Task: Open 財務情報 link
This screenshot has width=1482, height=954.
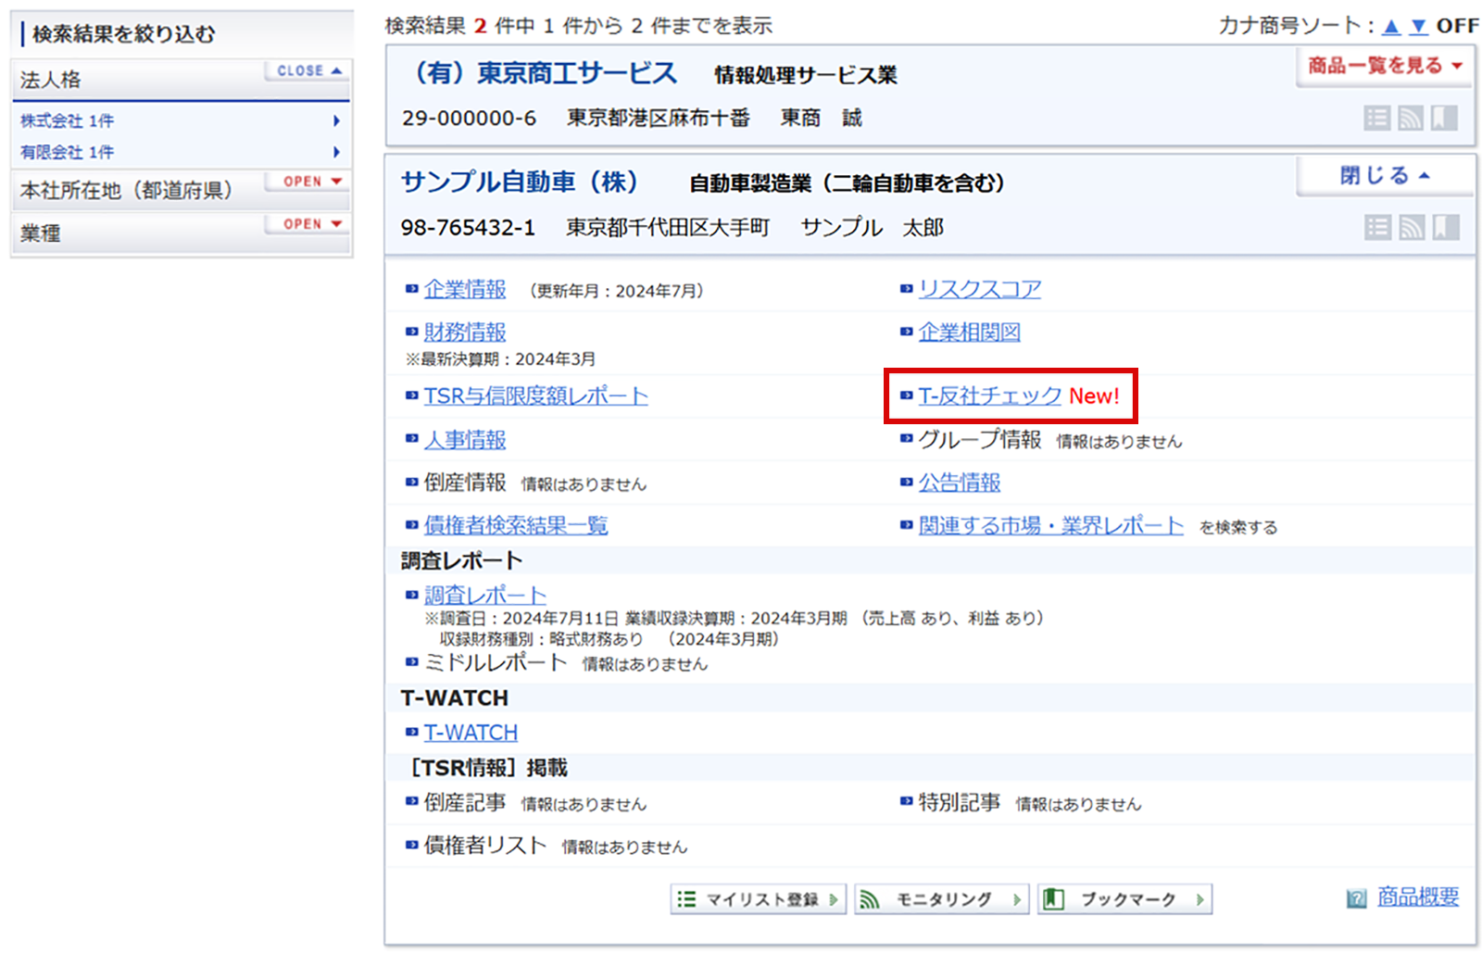Action: coord(465,333)
